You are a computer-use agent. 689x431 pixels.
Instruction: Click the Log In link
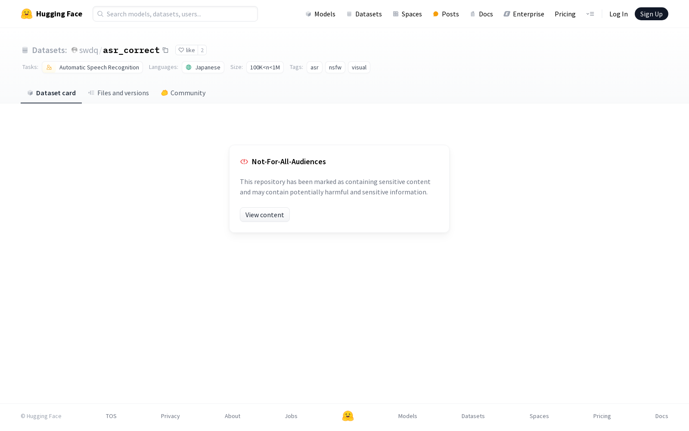coord(618,14)
